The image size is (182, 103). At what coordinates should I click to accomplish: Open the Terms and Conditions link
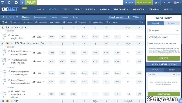click(x=170, y=50)
